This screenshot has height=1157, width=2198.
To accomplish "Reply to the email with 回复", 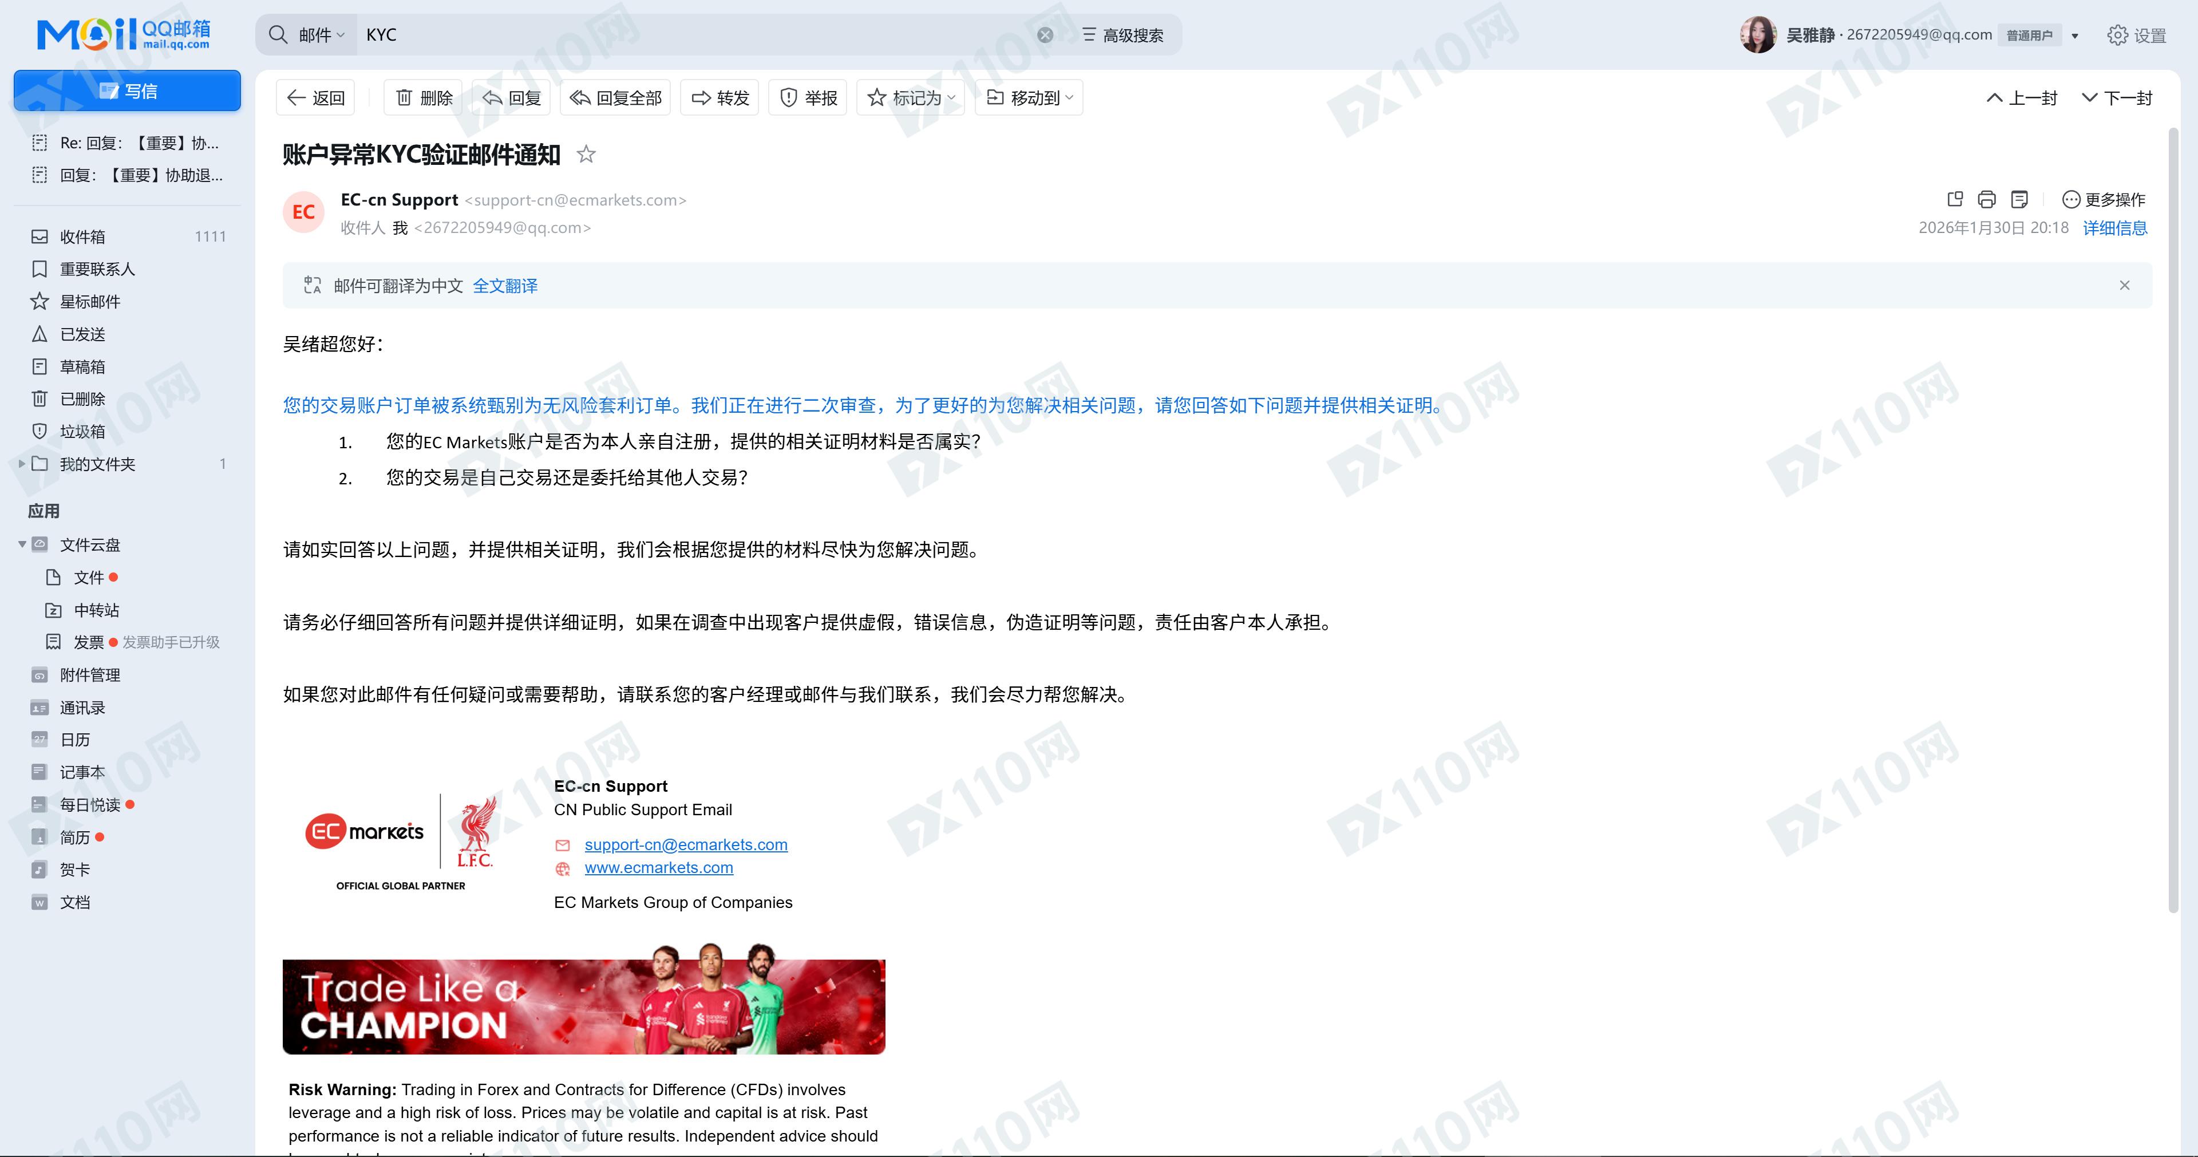I will (511, 97).
